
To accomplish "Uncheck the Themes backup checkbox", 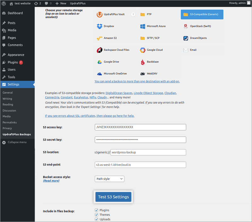I will point(96,215).
